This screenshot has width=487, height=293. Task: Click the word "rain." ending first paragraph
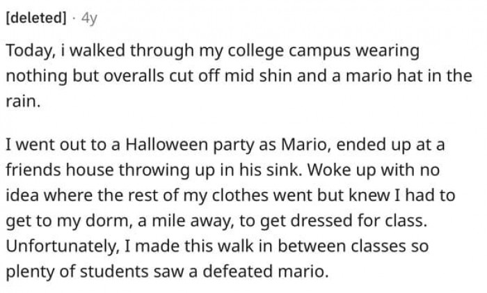(x=23, y=102)
